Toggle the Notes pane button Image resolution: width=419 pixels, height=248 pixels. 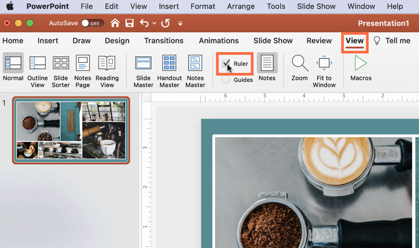click(267, 68)
